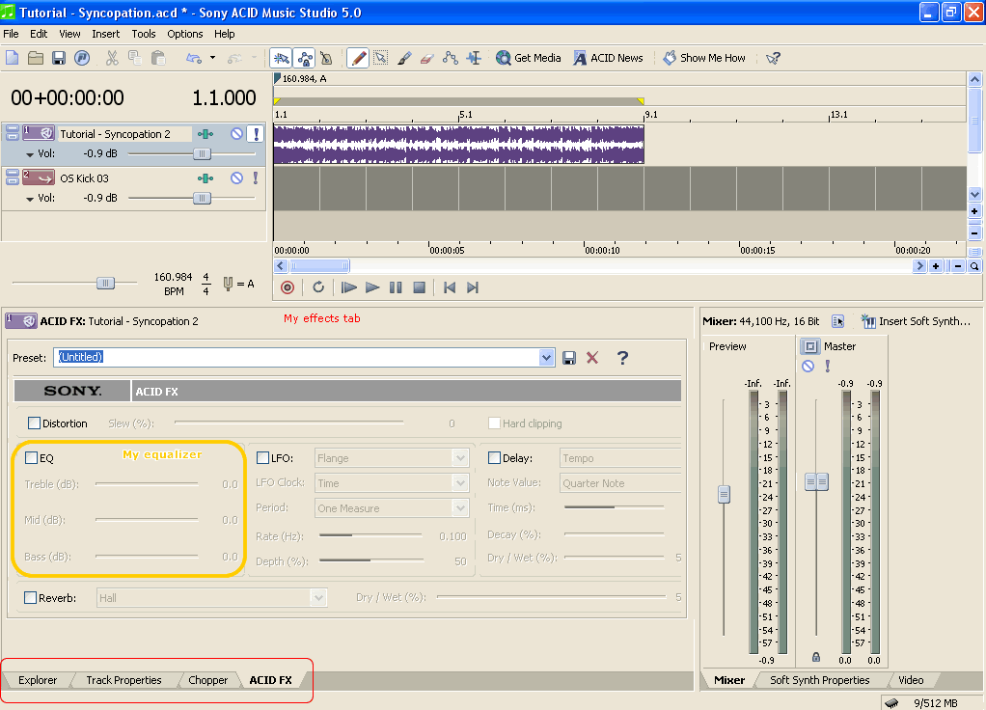
Task: Select the Paint brush tool
Action: pyautogui.click(x=404, y=58)
